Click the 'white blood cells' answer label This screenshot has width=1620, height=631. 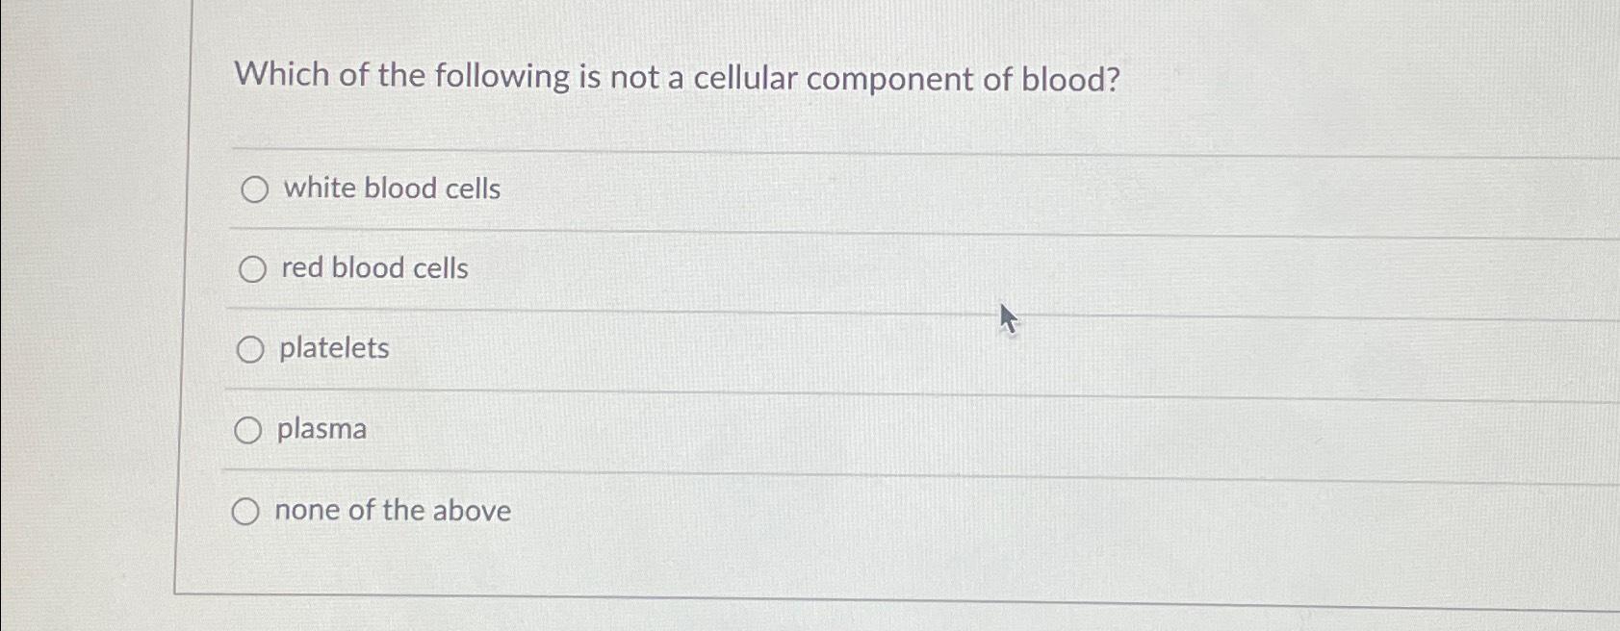(x=389, y=189)
